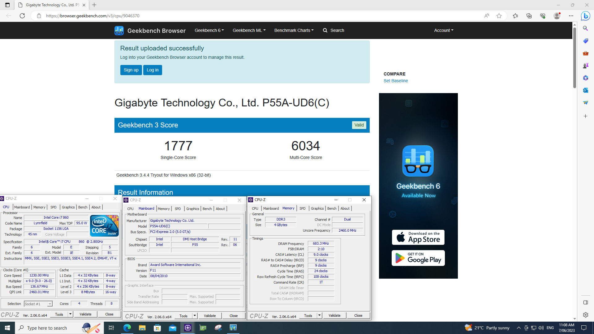Open Task View on taskbar

pos(111,328)
